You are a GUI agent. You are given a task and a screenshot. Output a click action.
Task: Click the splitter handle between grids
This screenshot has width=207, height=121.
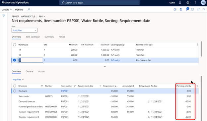(105, 66)
